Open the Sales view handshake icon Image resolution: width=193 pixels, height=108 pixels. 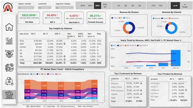point(9,54)
